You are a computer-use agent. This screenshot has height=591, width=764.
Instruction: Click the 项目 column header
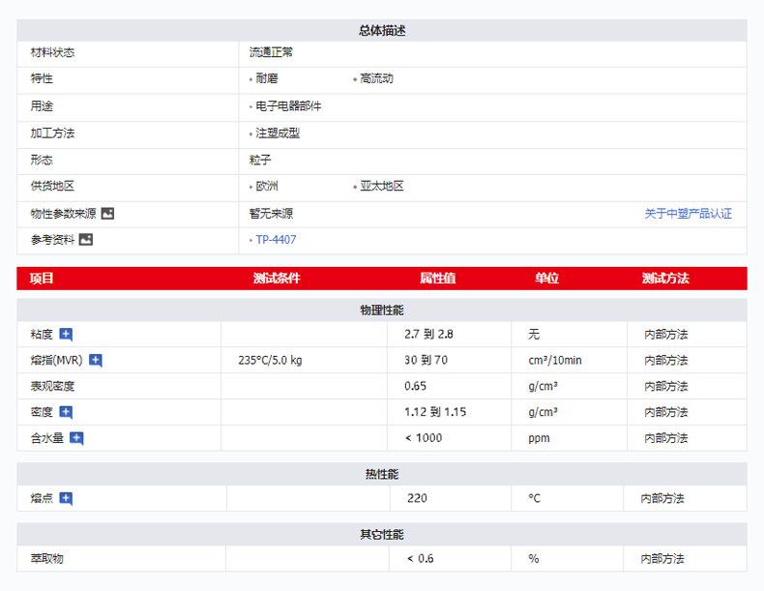tap(43, 279)
